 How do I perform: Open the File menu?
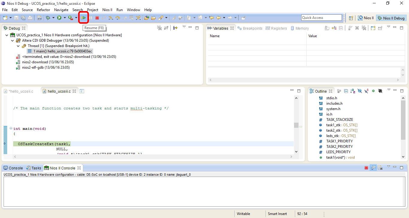point(5,10)
